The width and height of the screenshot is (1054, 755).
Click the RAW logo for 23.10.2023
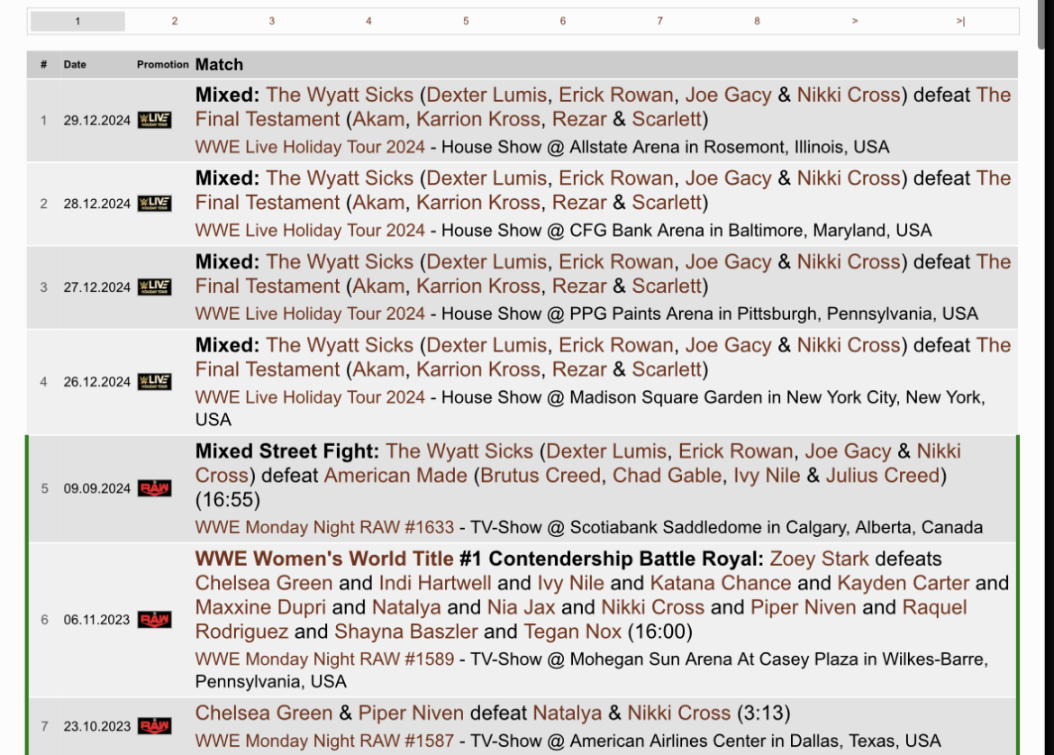click(x=155, y=725)
